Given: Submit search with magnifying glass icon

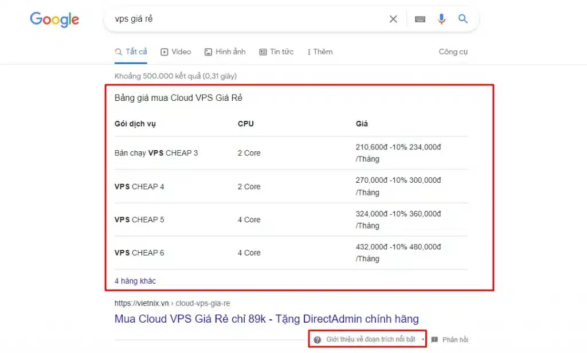Looking at the screenshot, I should (x=463, y=19).
